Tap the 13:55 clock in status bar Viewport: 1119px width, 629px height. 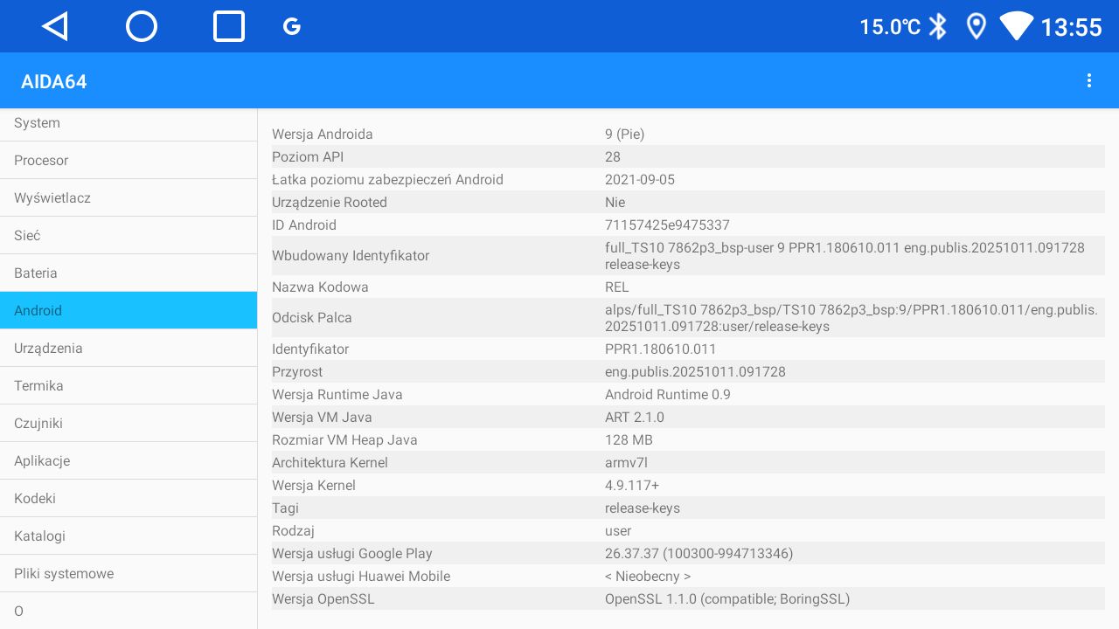pyautogui.click(x=1071, y=27)
